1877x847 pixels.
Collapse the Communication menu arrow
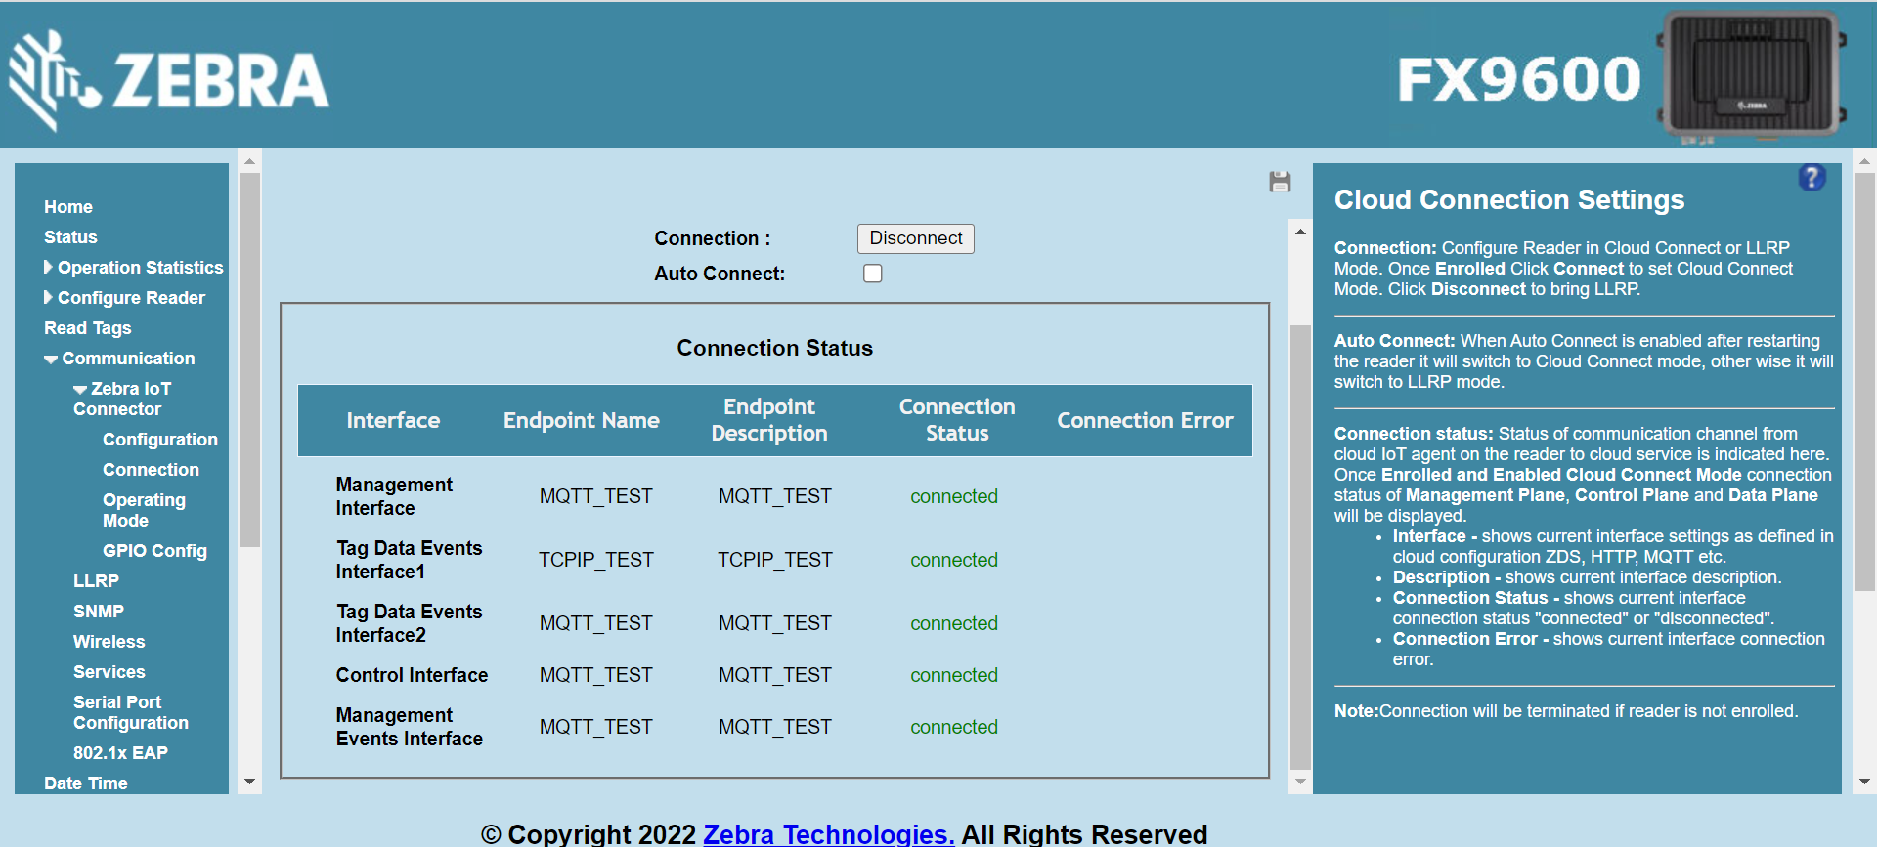pos(51,360)
